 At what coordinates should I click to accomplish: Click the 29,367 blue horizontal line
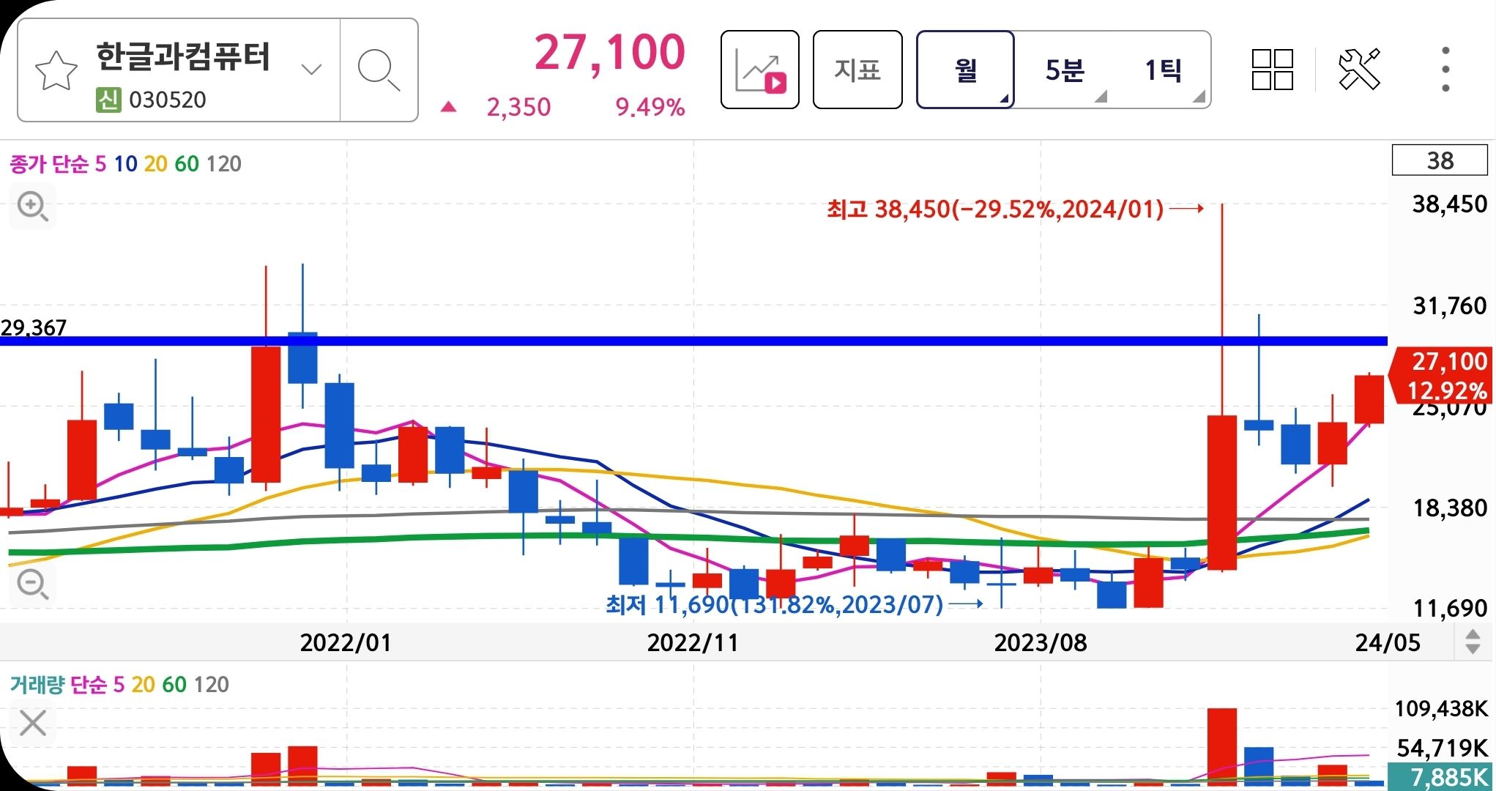[693, 341]
